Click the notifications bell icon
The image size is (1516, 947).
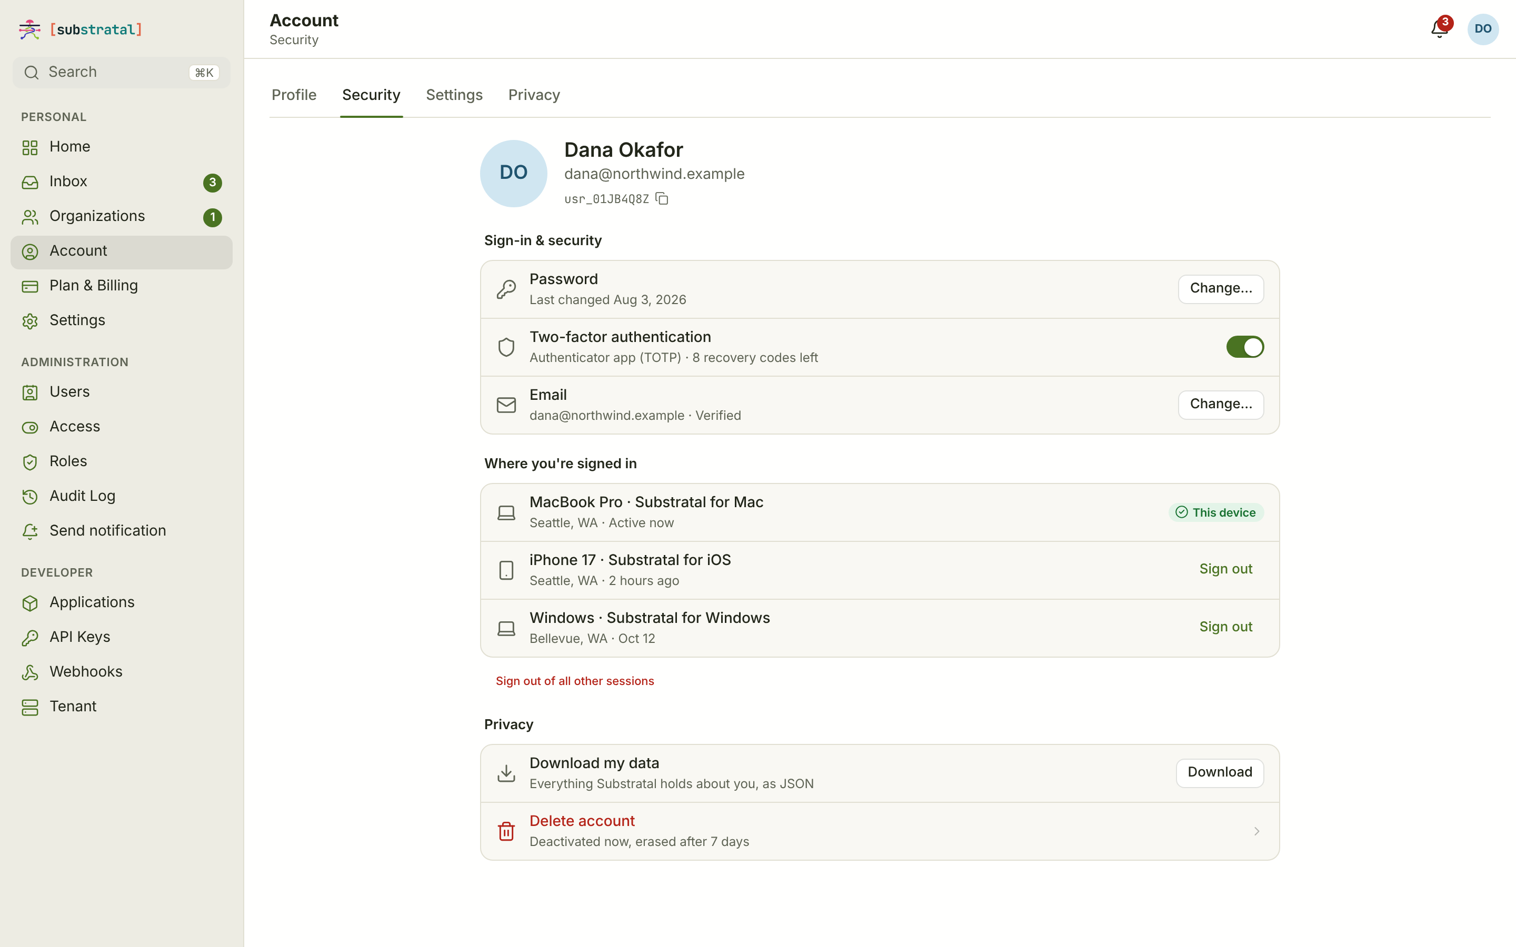pos(1439,29)
